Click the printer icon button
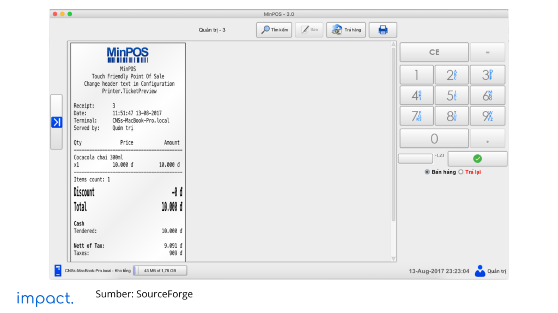Image resolution: width=558 pixels, height=313 pixels. pos(383,30)
